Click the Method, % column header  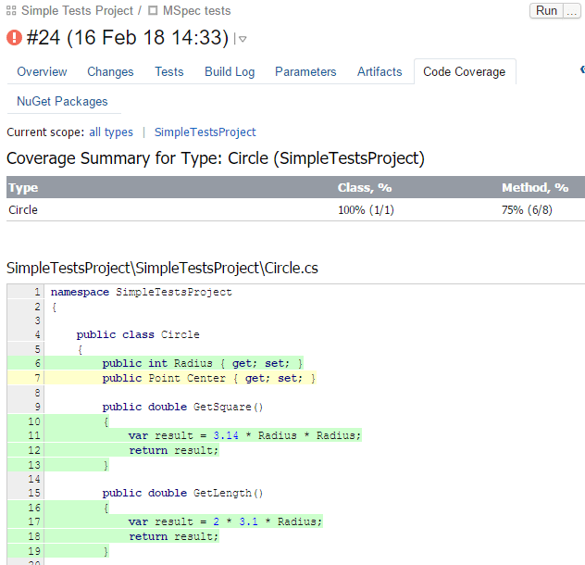pos(534,188)
